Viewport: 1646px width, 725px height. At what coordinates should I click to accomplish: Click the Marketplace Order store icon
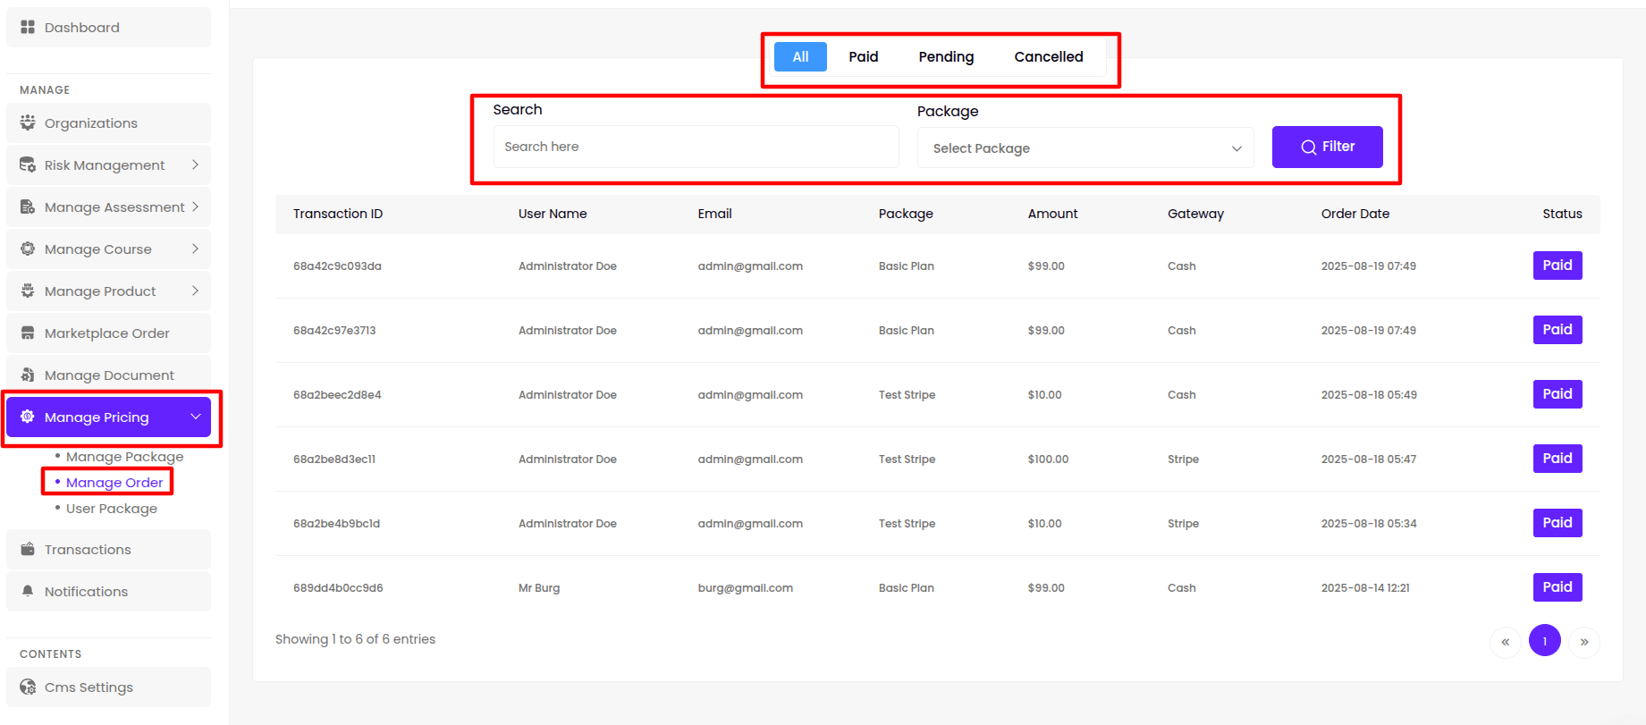28,333
